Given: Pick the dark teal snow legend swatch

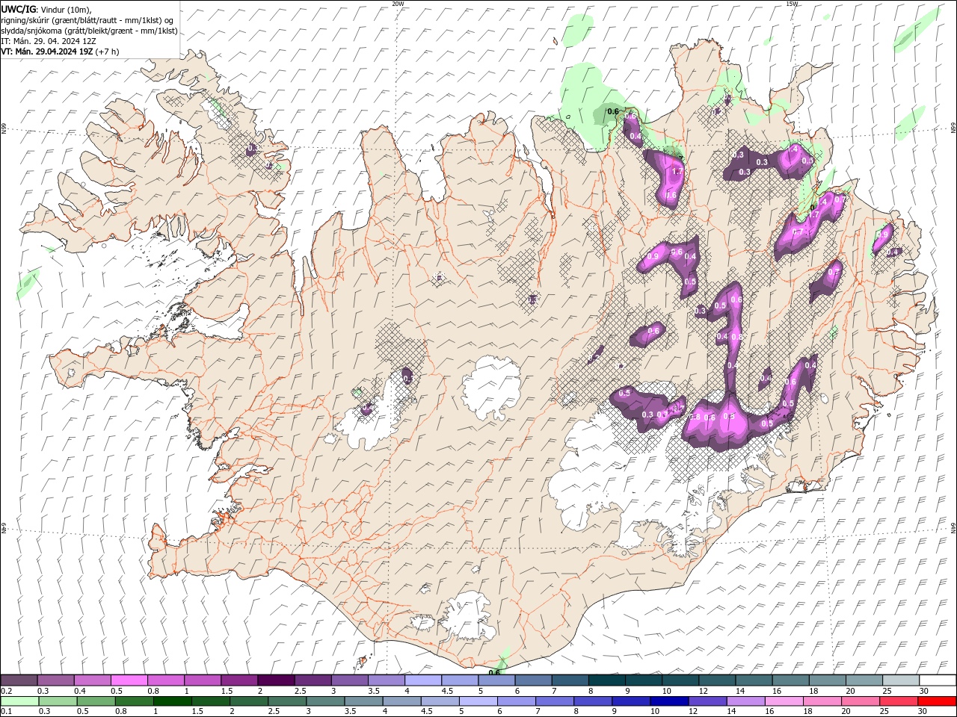Looking at the screenshot, I should tap(608, 680).
